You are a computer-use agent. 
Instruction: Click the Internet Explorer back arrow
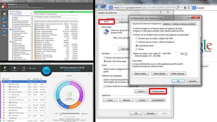click(99, 7)
